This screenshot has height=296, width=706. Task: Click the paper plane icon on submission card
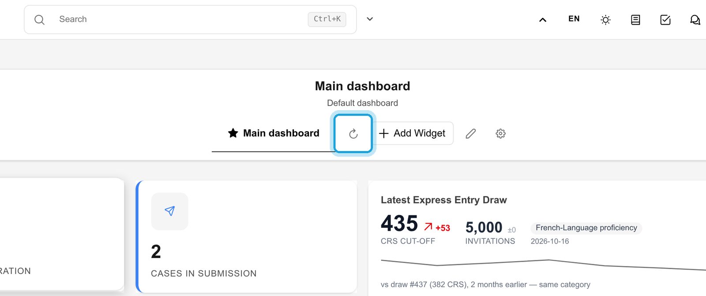point(169,211)
